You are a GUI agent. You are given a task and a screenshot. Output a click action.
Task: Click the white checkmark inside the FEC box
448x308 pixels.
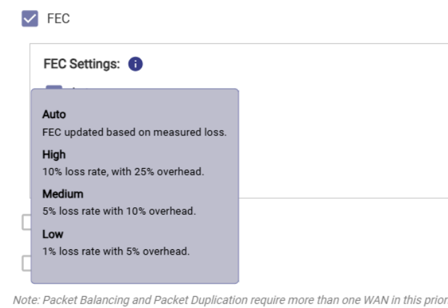point(30,19)
